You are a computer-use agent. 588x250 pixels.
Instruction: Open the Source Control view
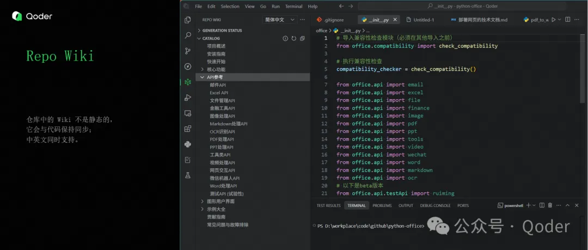click(188, 51)
